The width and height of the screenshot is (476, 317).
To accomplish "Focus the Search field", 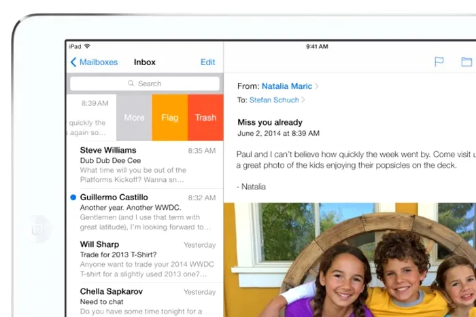I will [144, 83].
